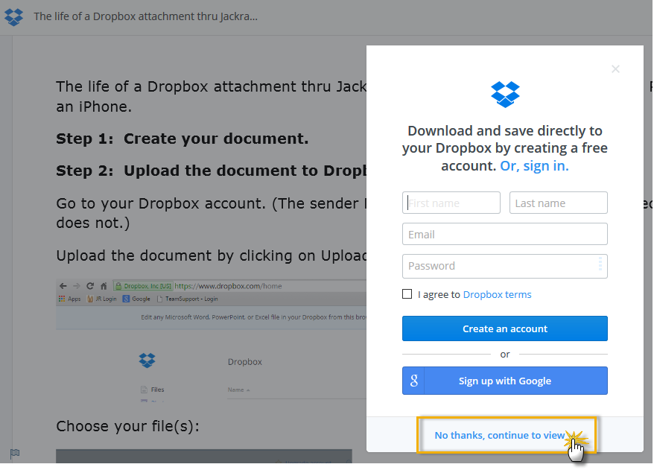Click the flag icon on the page's left edge

point(15,453)
